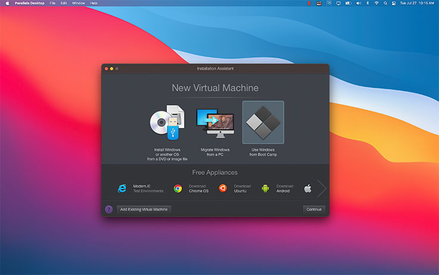
Task: Click Add Existing Virtual Machine button
Action: [144, 209]
